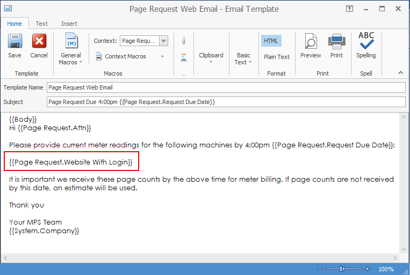This screenshot has height=275, width=410.
Task: Switch the format to Plain Text
Action: point(276,57)
